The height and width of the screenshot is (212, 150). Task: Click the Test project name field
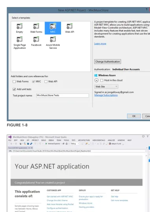pyautogui.click(x=63, y=96)
